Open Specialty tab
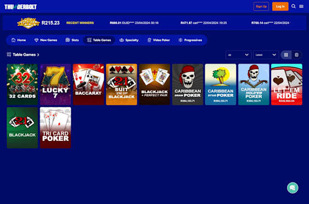This screenshot has width=309, height=204. pos(129,40)
